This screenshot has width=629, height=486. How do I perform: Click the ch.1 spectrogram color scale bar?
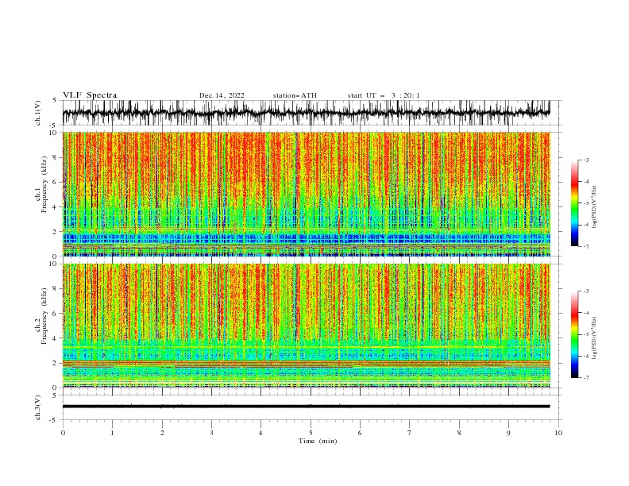[574, 202]
